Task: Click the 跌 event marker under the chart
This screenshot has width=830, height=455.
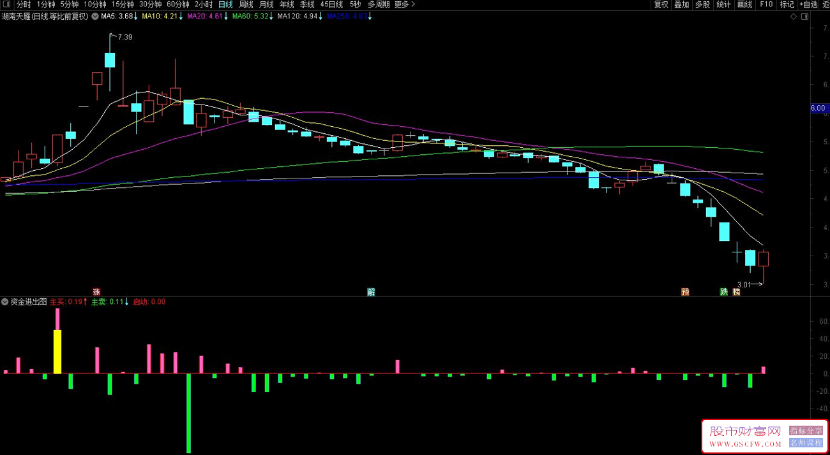Action: tap(724, 292)
